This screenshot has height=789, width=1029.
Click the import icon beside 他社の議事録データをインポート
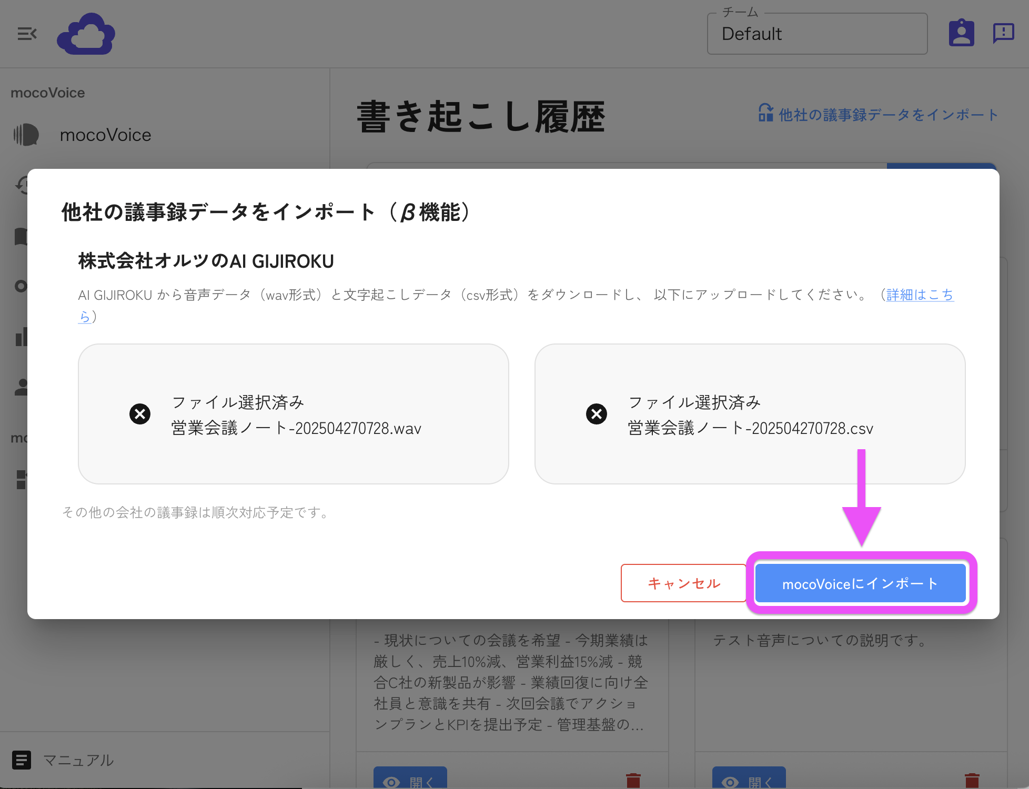click(x=765, y=113)
